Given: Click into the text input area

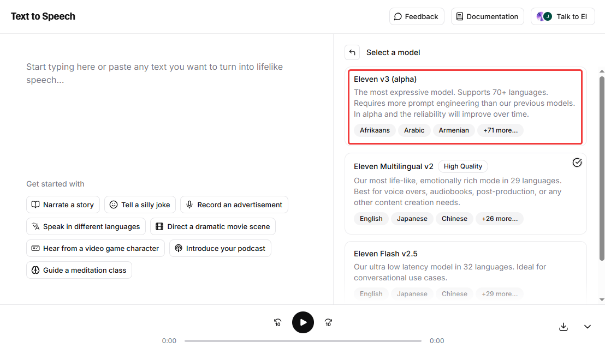Looking at the screenshot, I should (164, 109).
